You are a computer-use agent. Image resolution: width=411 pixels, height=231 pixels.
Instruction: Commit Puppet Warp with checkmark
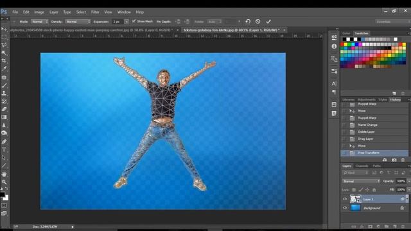(268, 21)
